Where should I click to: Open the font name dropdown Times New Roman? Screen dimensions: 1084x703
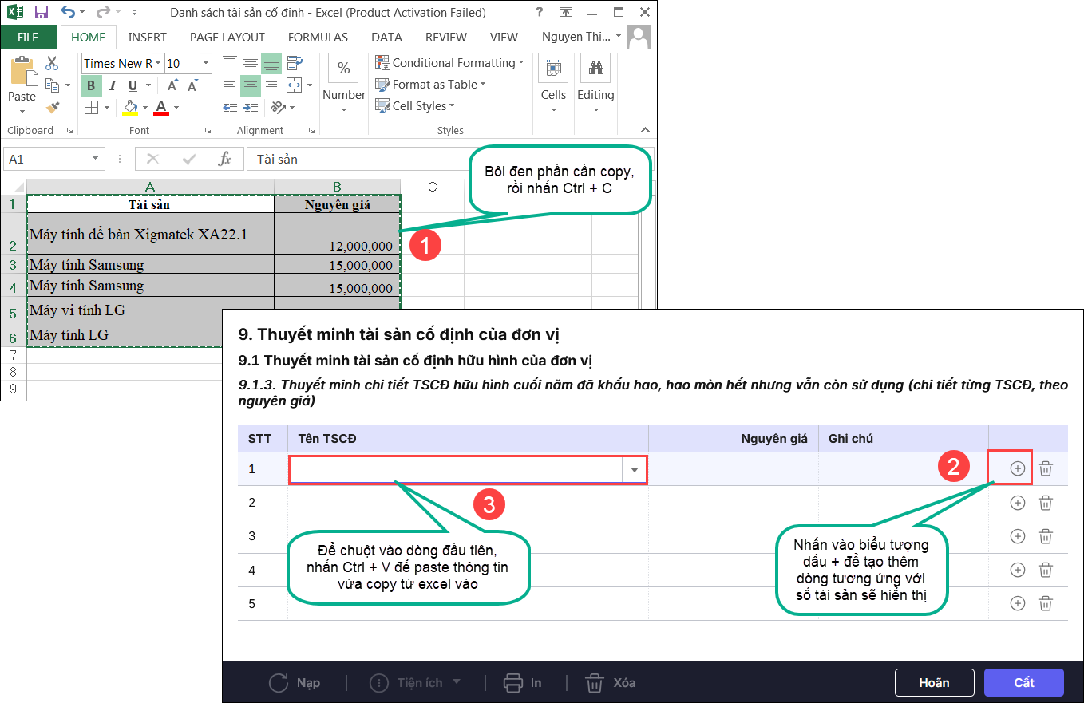pyautogui.click(x=158, y=64)
